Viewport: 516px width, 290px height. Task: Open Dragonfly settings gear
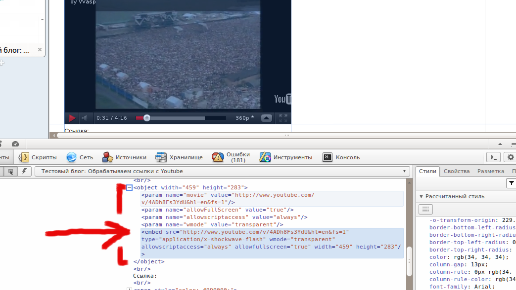point(511,157)
